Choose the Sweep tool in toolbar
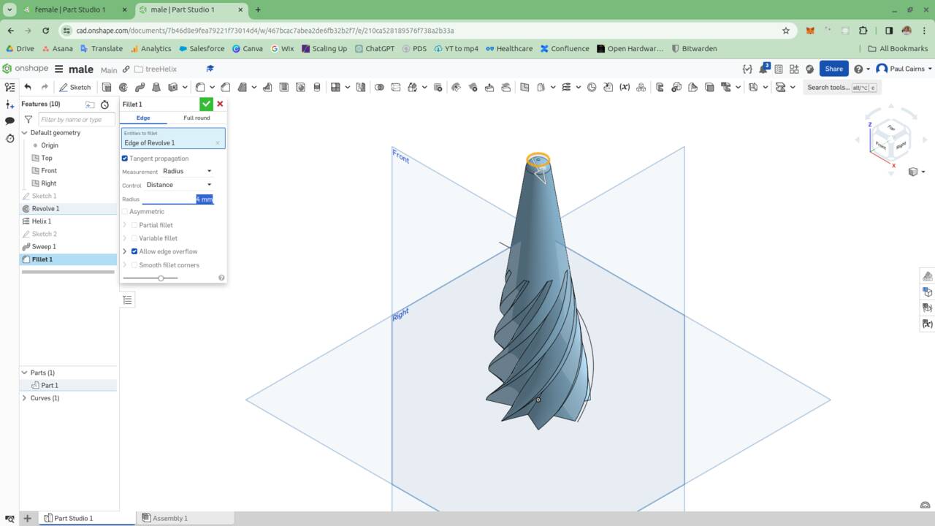The width and height of the screenshot is (935, 526). 140,87
